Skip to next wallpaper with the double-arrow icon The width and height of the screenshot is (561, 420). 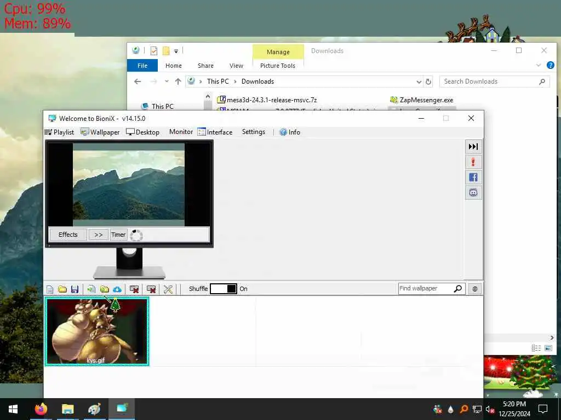point(473,147)
